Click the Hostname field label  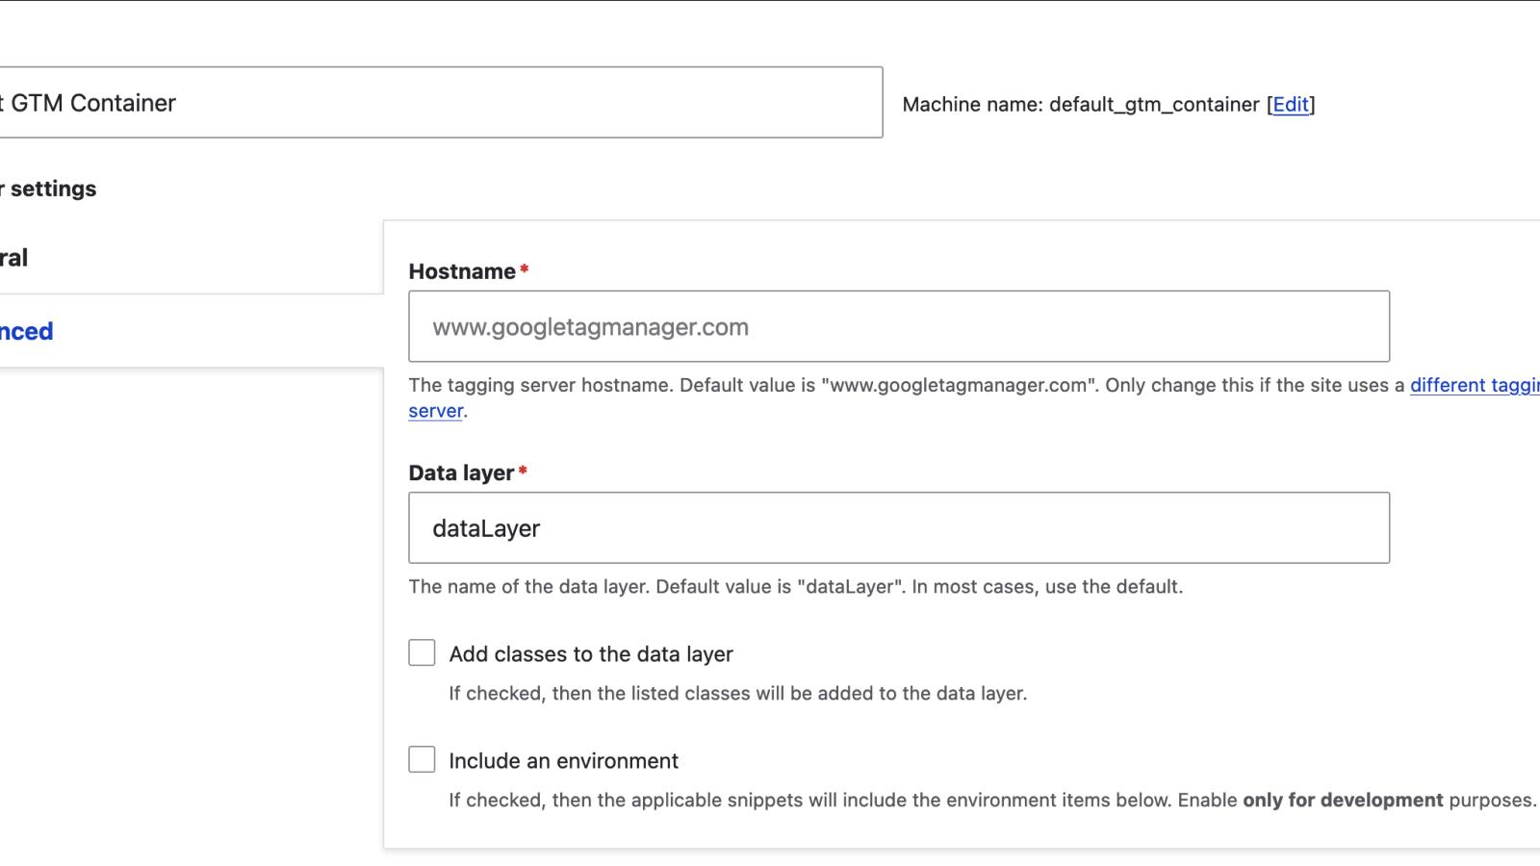pyautogui.click(x=462, y=272)
